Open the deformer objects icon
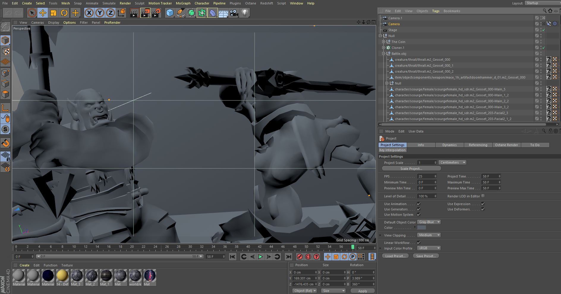 tap(212, 13)
